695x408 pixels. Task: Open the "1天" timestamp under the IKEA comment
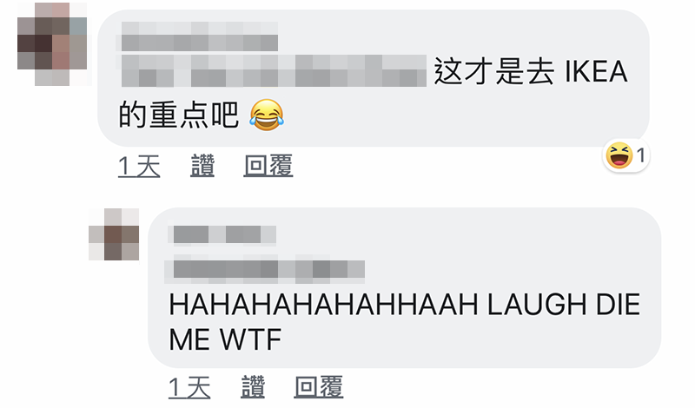[x=139, y=166]
